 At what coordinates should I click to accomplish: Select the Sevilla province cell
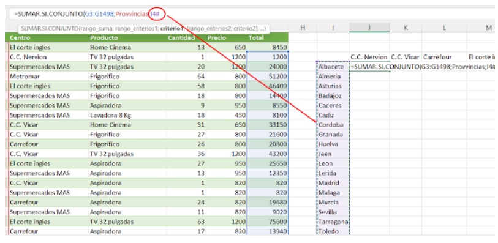(333, 212)
